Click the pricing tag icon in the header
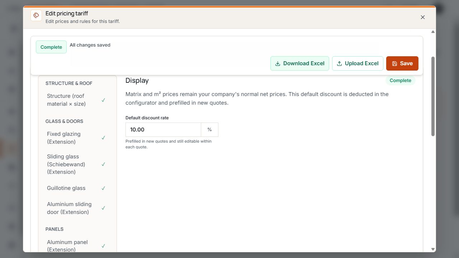459x258 pixels. coord(36,15)
